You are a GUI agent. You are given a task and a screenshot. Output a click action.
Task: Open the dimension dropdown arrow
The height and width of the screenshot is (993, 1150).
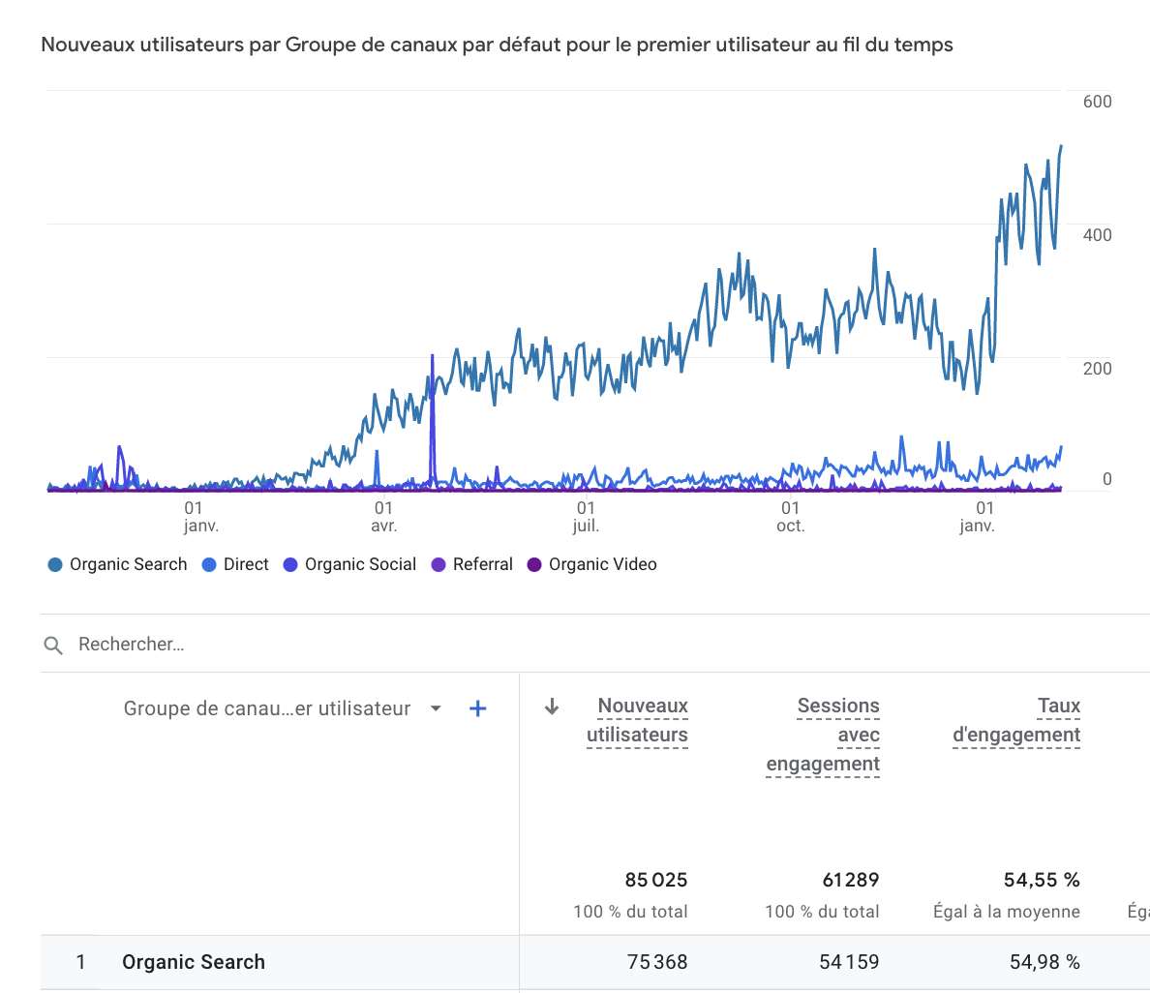click(x=436, y=708)
